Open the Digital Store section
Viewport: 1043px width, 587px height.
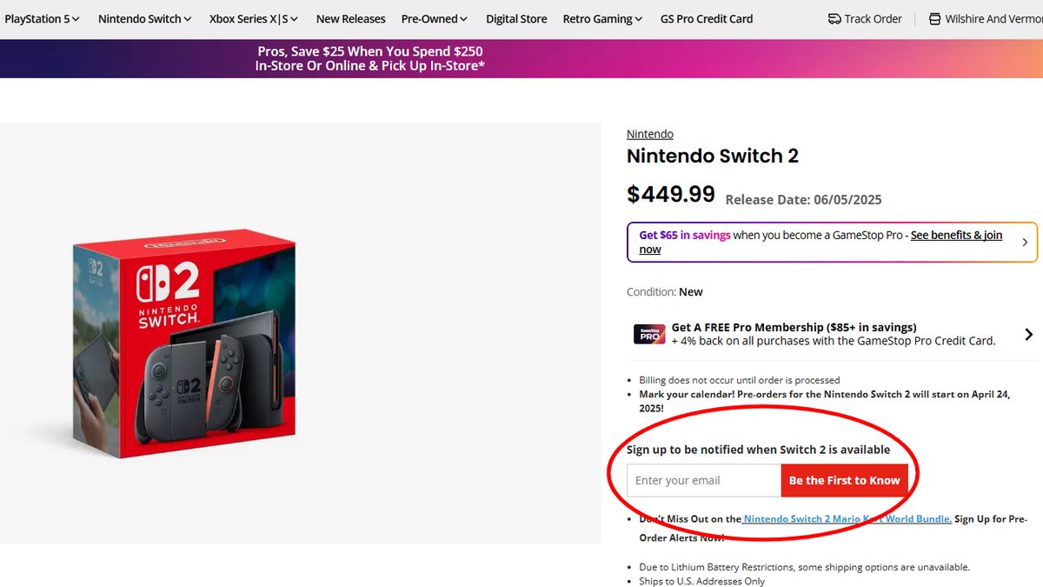[516, 18]
